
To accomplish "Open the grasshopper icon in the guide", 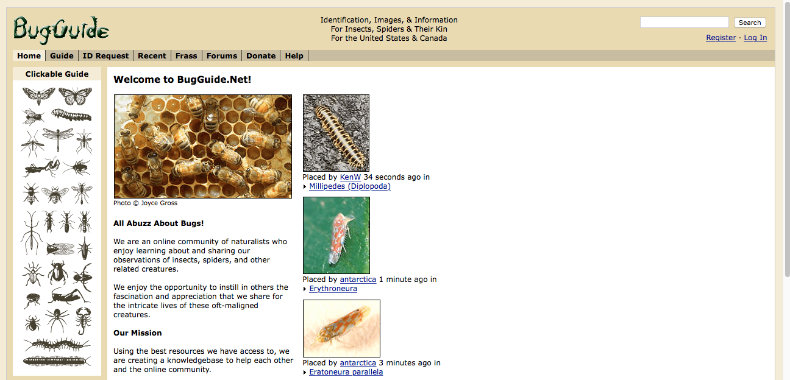I will [x=66, y=297].
